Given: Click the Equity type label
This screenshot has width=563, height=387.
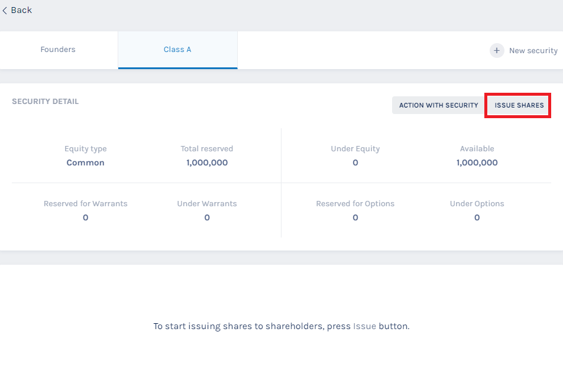Looking at the screenshot, I should (x=85, y=149).
